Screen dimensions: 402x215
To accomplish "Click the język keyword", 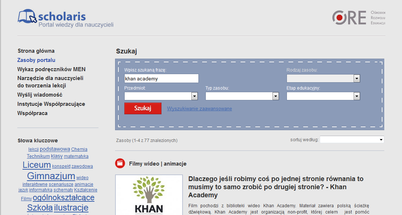I will point(23,190).
